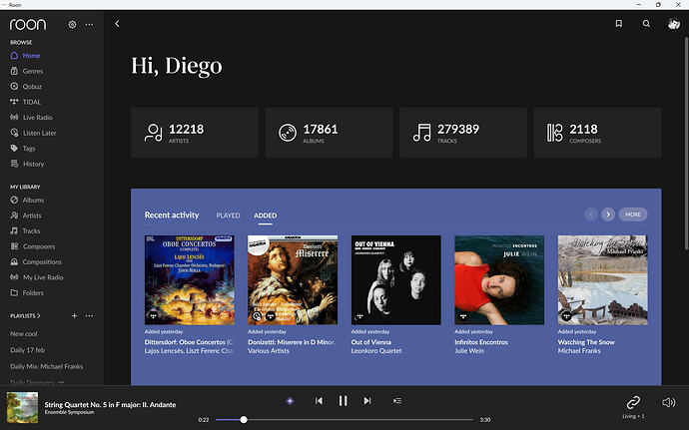Open the Living + 1 zone selector

pyautogui.click(x=633, y=407)
